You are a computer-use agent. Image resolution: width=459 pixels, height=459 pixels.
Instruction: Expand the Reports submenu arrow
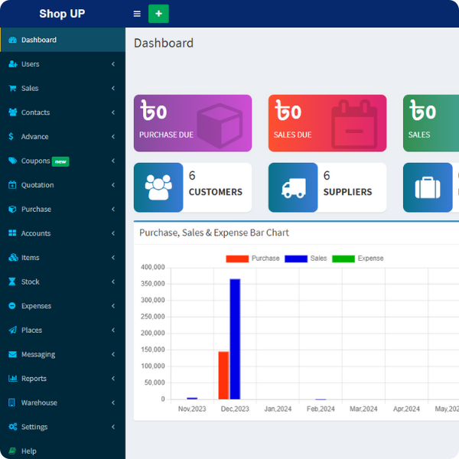tap(113, 379)
